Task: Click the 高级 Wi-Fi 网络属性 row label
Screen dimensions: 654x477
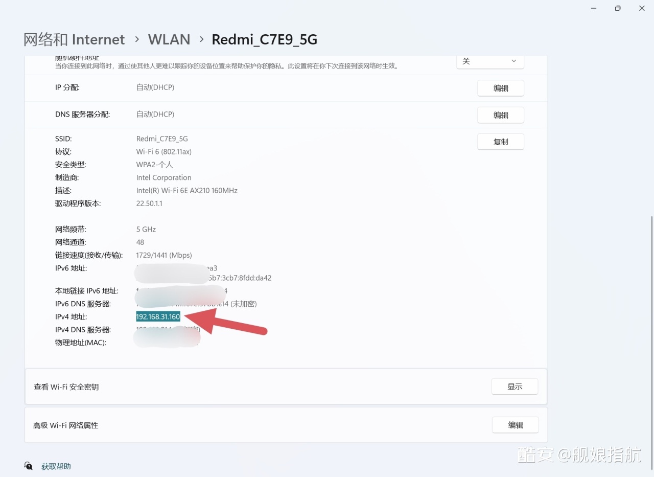Action: coord(65,425)
